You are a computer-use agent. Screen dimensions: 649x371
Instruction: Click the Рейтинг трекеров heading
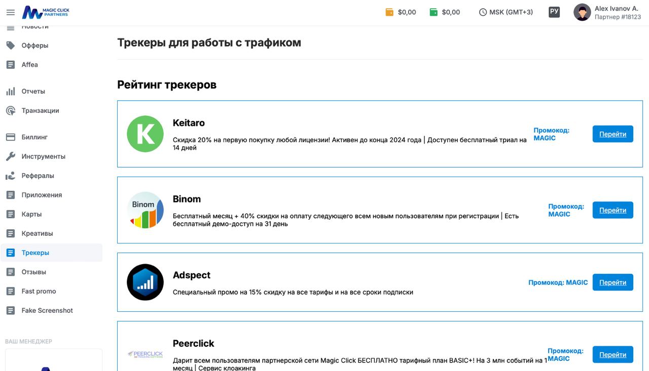click(x=167, y=85)
